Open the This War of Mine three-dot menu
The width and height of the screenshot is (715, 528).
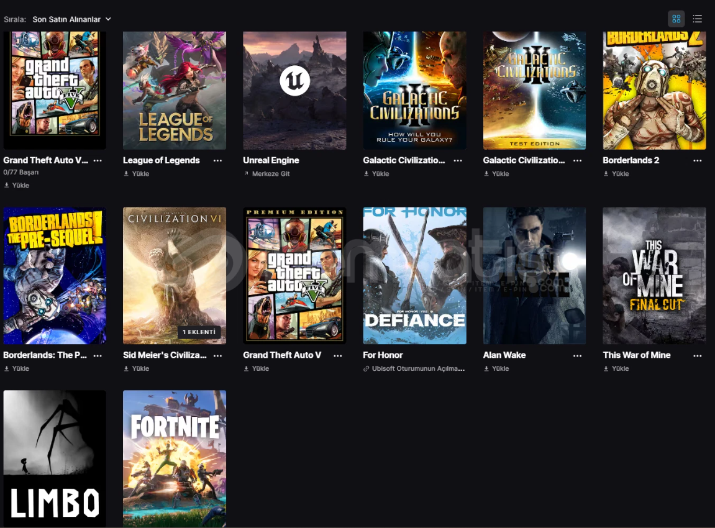click(x=697, y=355)
